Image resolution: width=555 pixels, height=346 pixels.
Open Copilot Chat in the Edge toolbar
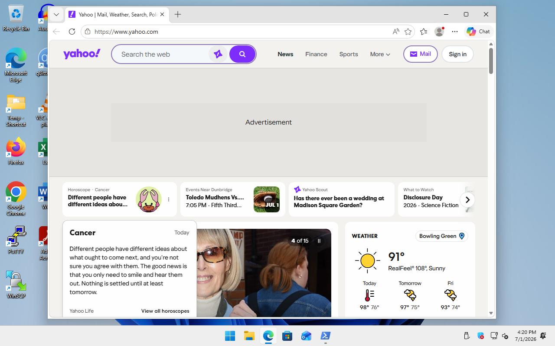click(478, 32)
